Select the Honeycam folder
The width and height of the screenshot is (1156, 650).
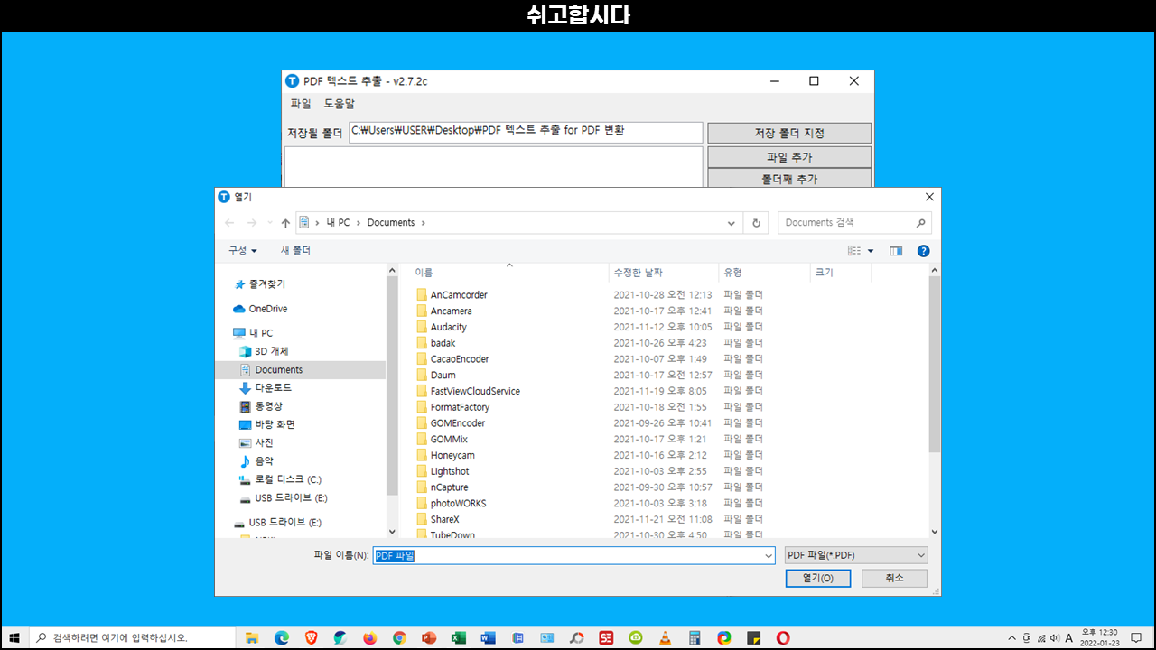452,455
